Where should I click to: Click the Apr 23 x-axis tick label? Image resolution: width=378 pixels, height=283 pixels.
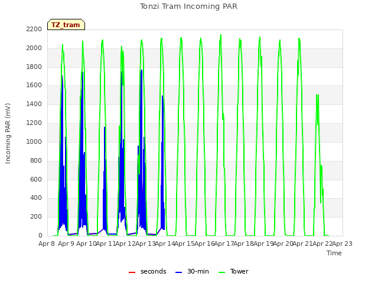pos(342,243)
